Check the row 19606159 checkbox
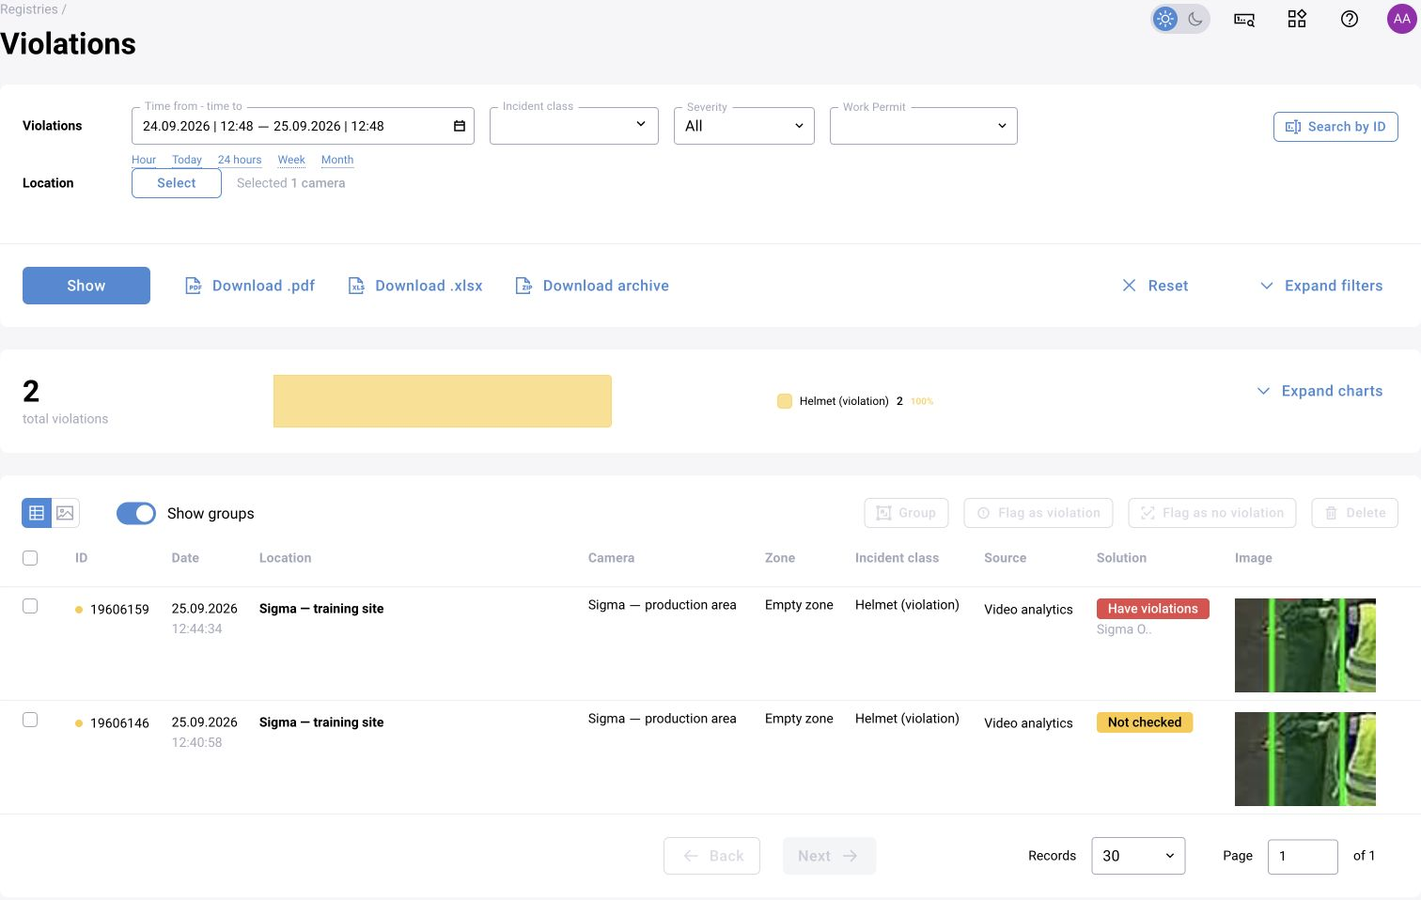This screenshot has height=900, width=1421. pyautogui.click(x=30, y=606)
